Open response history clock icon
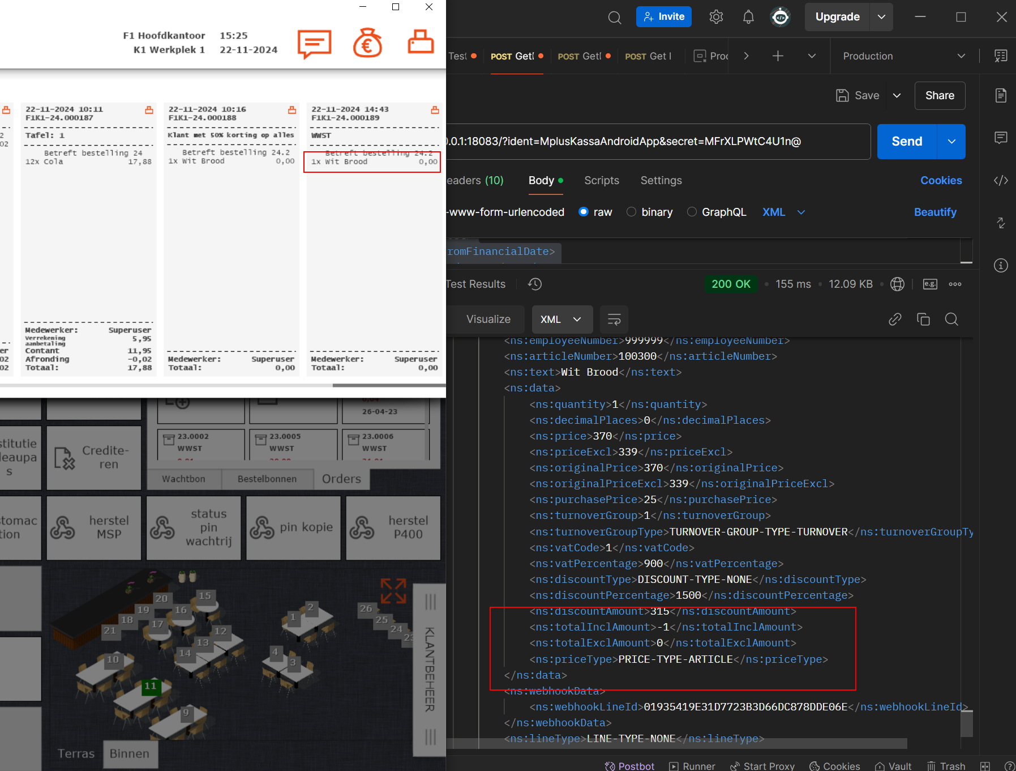The width and height of the screenshot is (1016, 771). click(x=535, y=284)
